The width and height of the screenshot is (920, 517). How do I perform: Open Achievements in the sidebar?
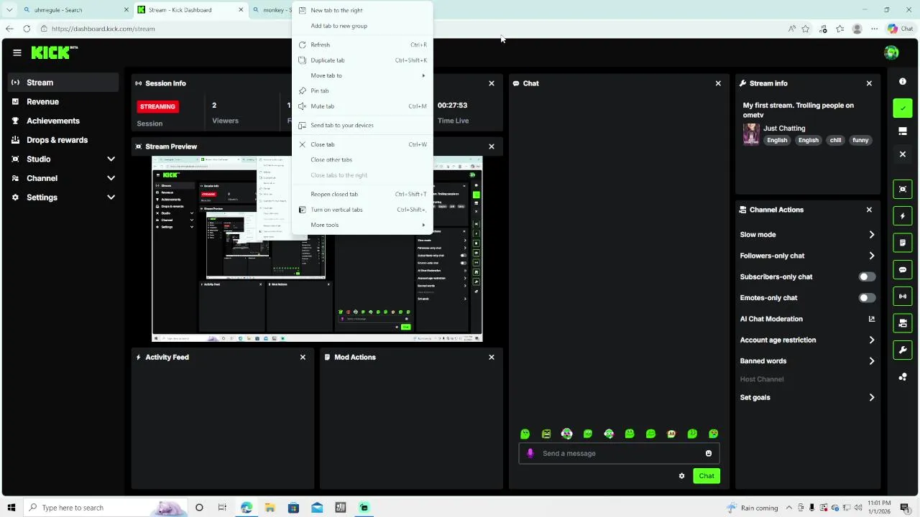coord(63,121)
